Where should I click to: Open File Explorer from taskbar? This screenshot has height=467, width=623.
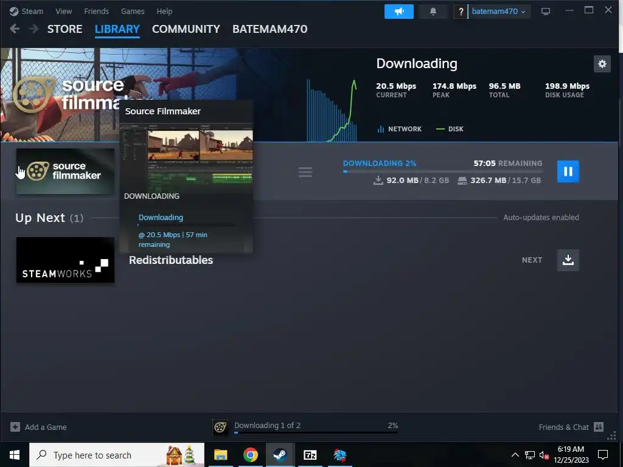[x=220, y=455]
